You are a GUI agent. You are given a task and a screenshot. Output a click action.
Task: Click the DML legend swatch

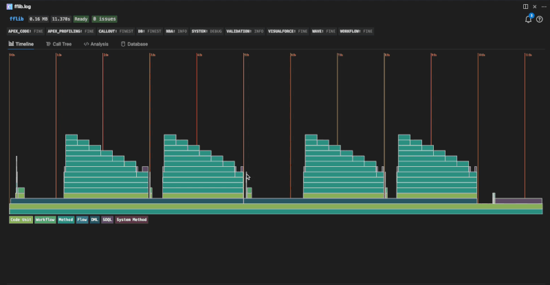pos(94,220)
